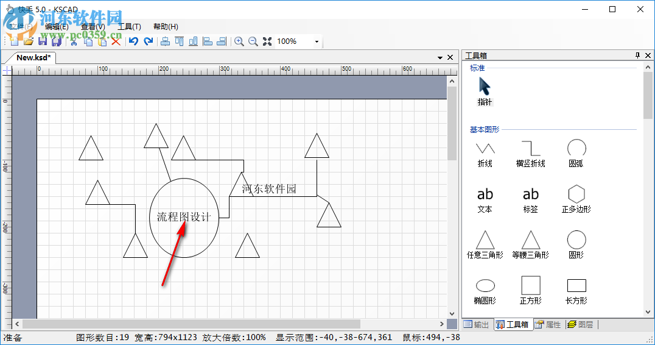Zoom in with the magnifier plus icon
Screen dimensions: 655x345
(239, 41)
